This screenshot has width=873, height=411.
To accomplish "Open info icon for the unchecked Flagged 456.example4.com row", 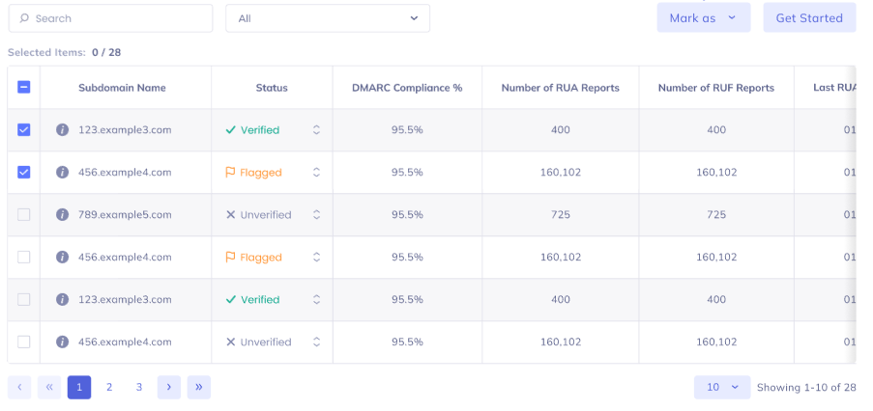I will (x=62, y=258).
